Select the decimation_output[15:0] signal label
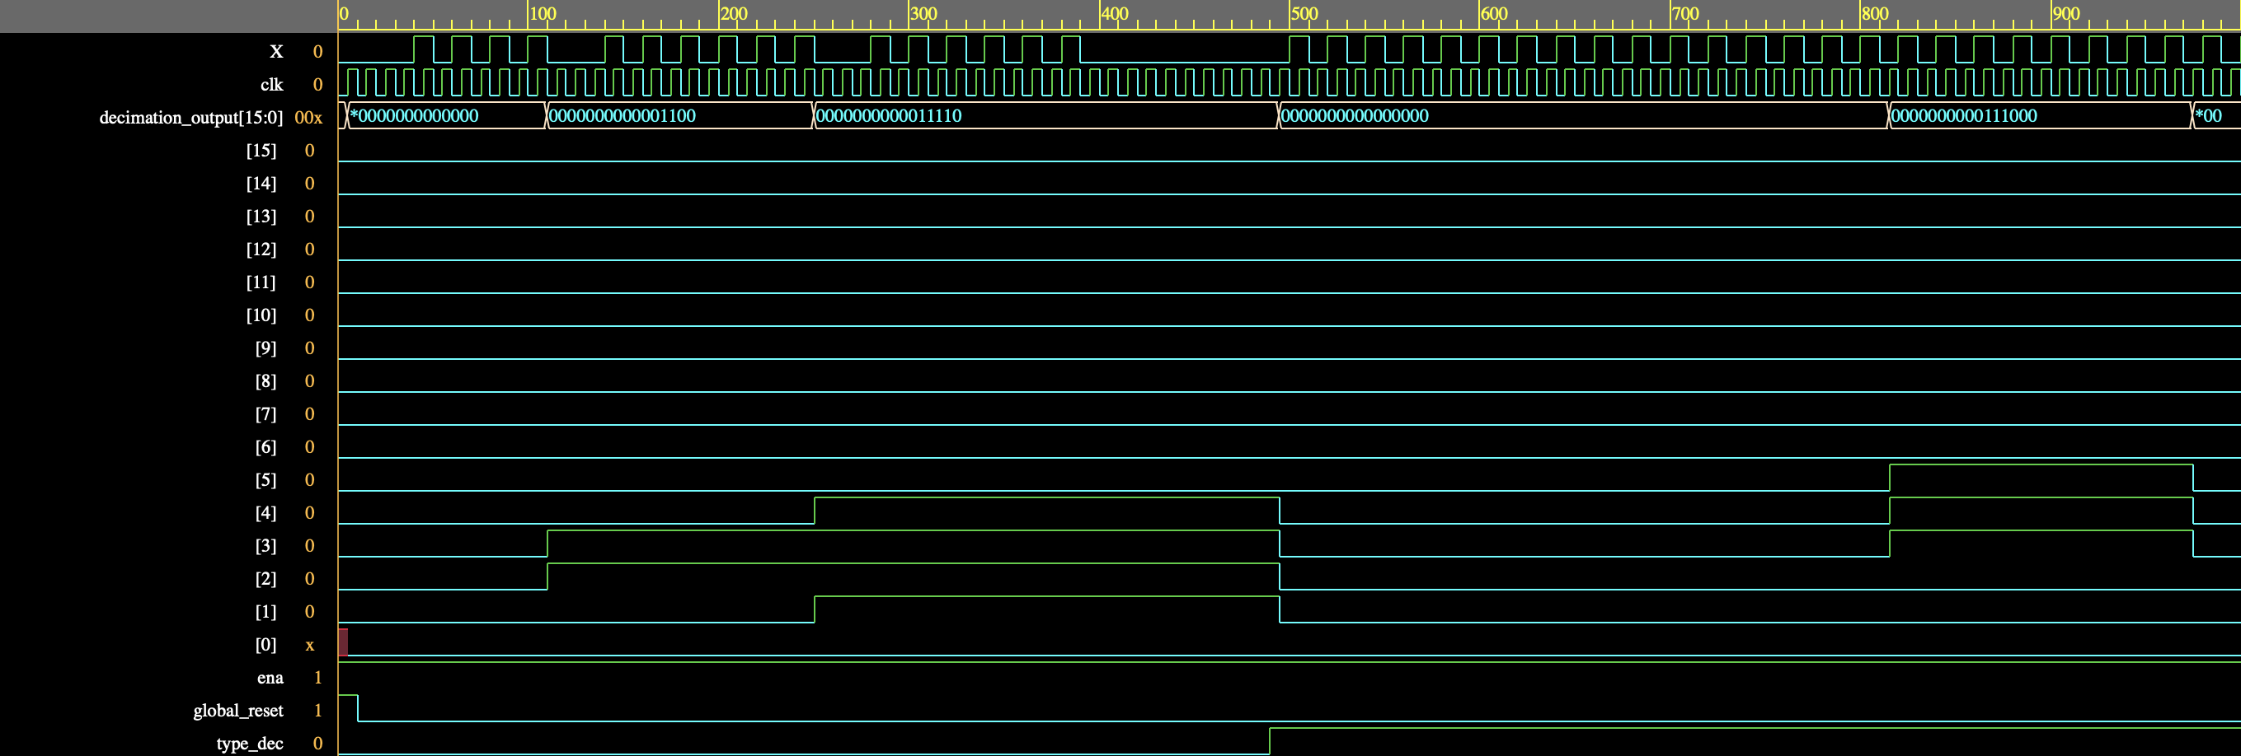The width and height of the screenshot is (2241, 756). coord(190,117)
